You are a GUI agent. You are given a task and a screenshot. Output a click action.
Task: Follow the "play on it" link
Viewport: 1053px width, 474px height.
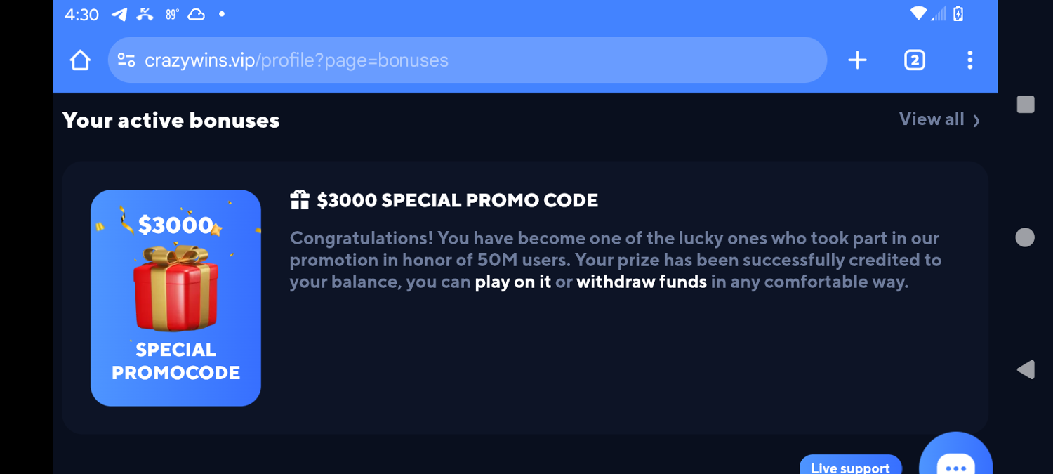tap(513, 282)
